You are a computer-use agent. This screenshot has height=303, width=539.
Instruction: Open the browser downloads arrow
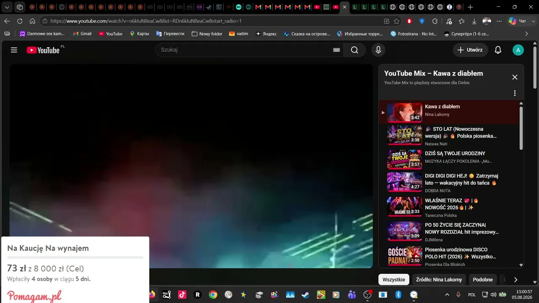pyautogui.click(x=474, y=21)
